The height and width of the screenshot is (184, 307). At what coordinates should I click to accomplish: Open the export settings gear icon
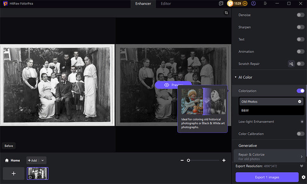coord(303,177)
